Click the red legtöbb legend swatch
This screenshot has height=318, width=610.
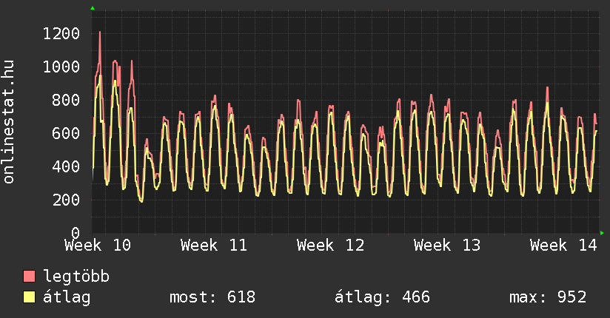[x=30, y=277]
